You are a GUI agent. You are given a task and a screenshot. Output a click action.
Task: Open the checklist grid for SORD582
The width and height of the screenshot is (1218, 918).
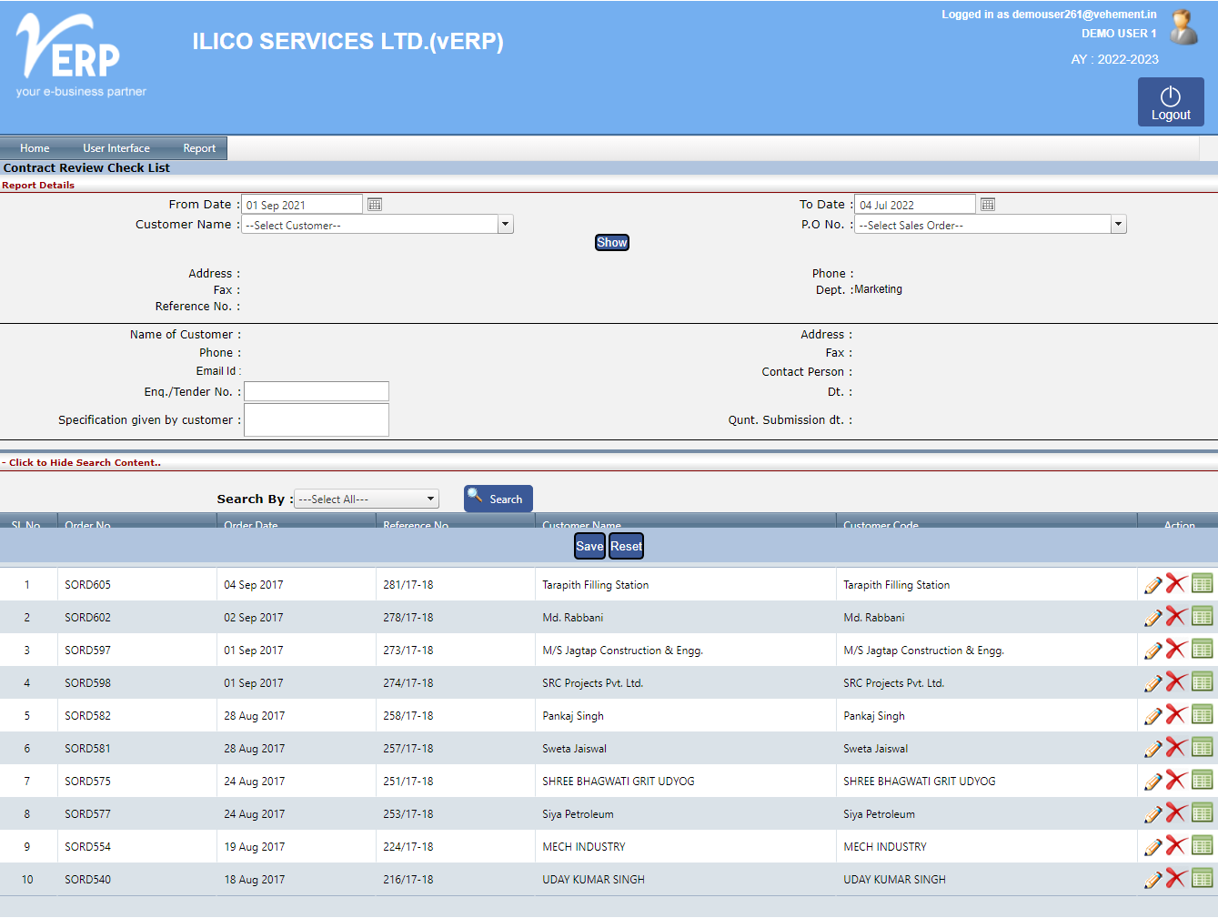pos(1203,714)
